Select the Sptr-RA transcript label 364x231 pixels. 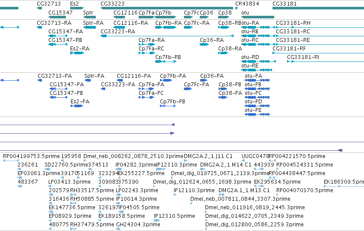(93, 23)
